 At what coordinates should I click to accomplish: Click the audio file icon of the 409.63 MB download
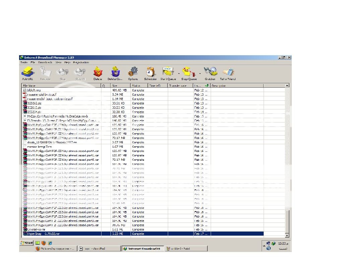(x=25, y=90)
